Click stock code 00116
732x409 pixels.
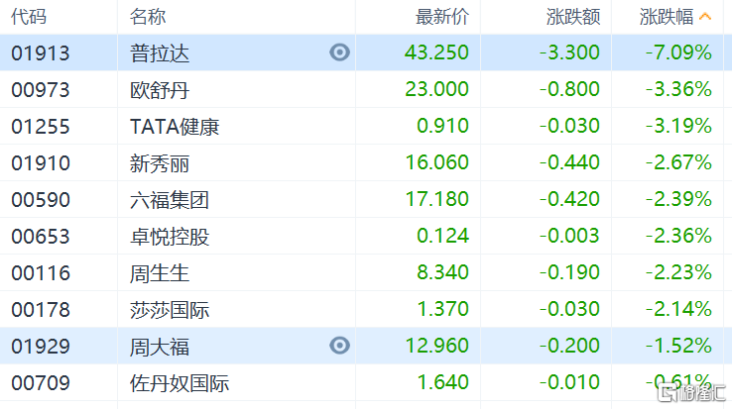(x=41, y=272)
